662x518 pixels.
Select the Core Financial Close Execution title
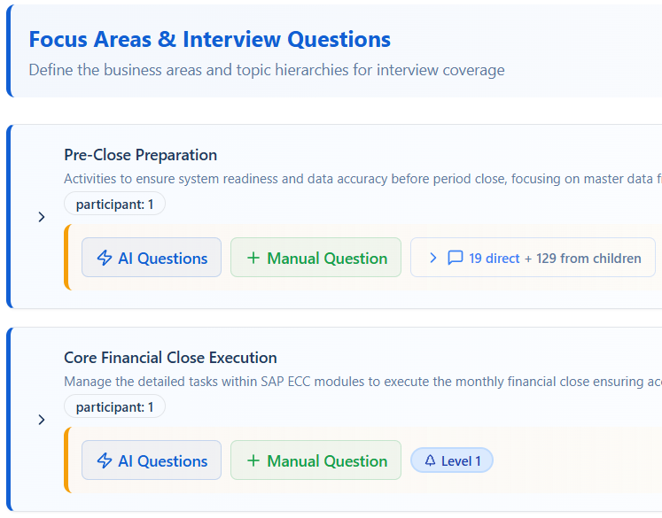[170, 358]
